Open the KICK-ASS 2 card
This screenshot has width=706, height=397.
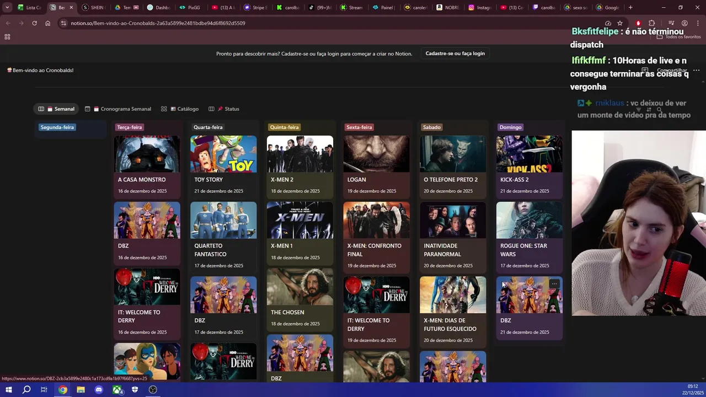(x=529, y=167)
